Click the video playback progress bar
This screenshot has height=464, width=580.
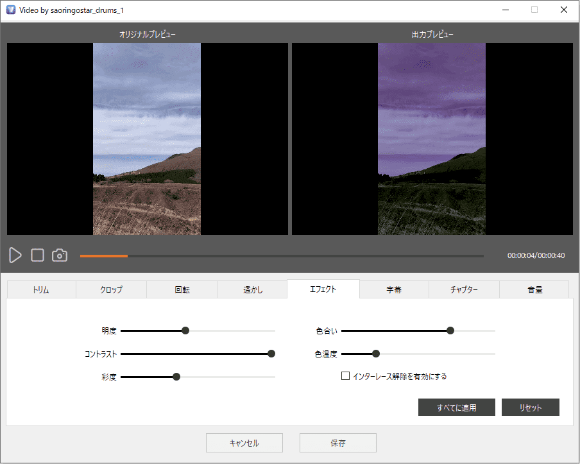click(x=282, y=256)
